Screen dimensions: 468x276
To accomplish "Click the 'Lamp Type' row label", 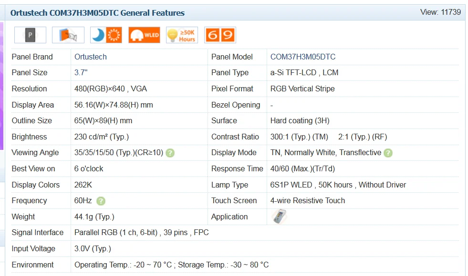I will pyautogui.click(x=230, y=185).
